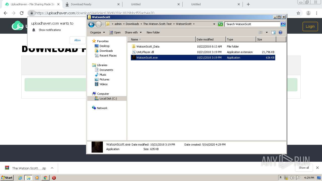The width and height of the screenshot is (322, 181).
Task: Close the Download Ready tab
Action: [118, 4]
